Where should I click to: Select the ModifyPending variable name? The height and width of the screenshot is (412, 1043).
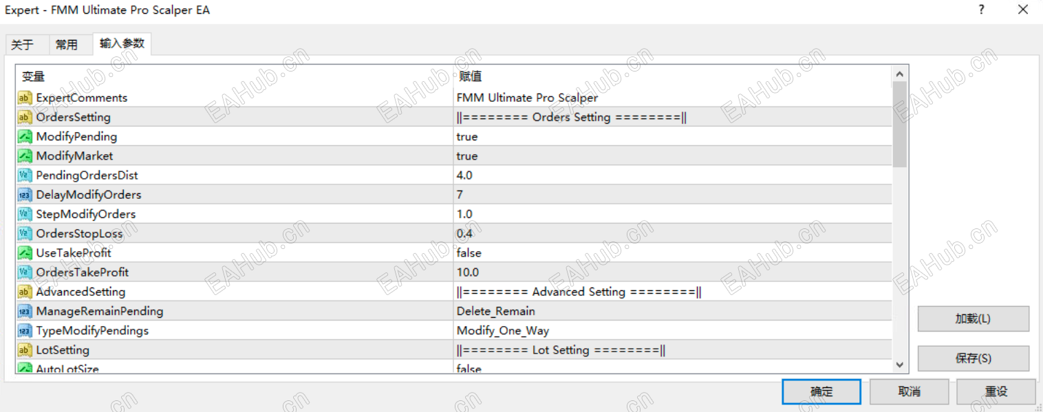[x=76, y=136]
